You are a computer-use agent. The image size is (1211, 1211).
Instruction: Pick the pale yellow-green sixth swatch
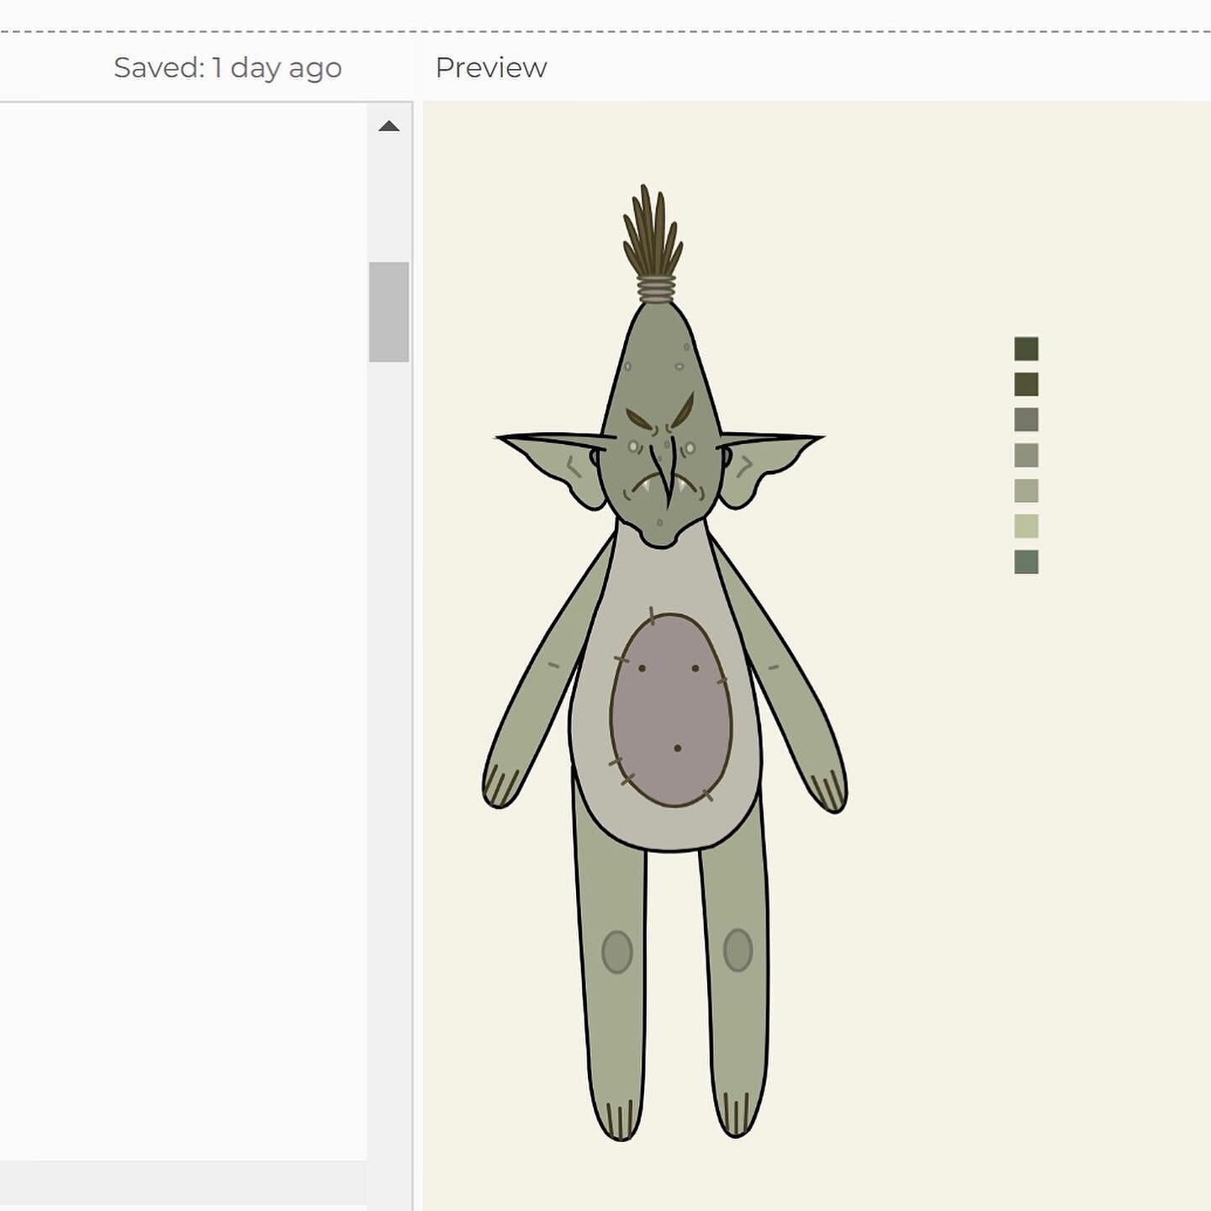[1026, 526]
